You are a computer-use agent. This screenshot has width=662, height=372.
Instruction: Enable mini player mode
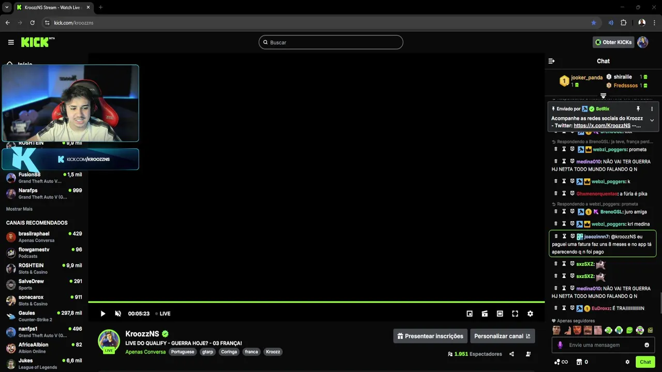(470, 314)
